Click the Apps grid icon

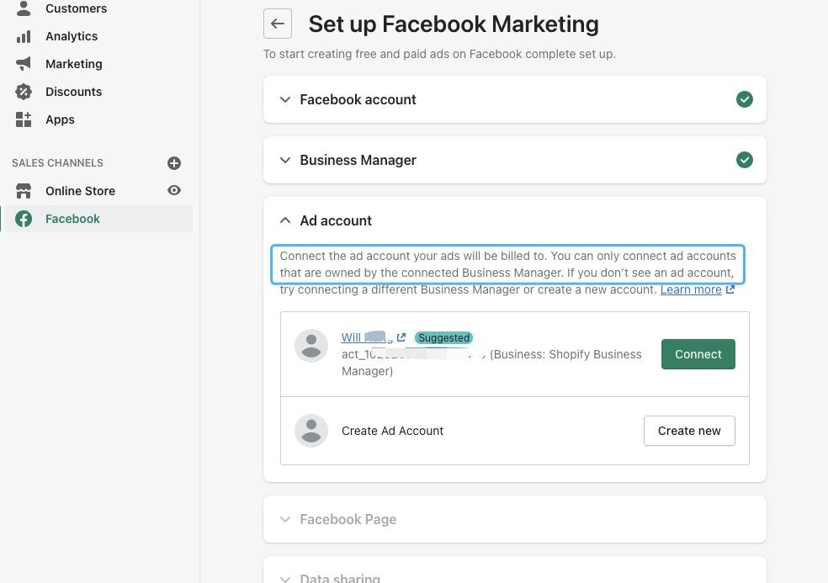point(24,119)
